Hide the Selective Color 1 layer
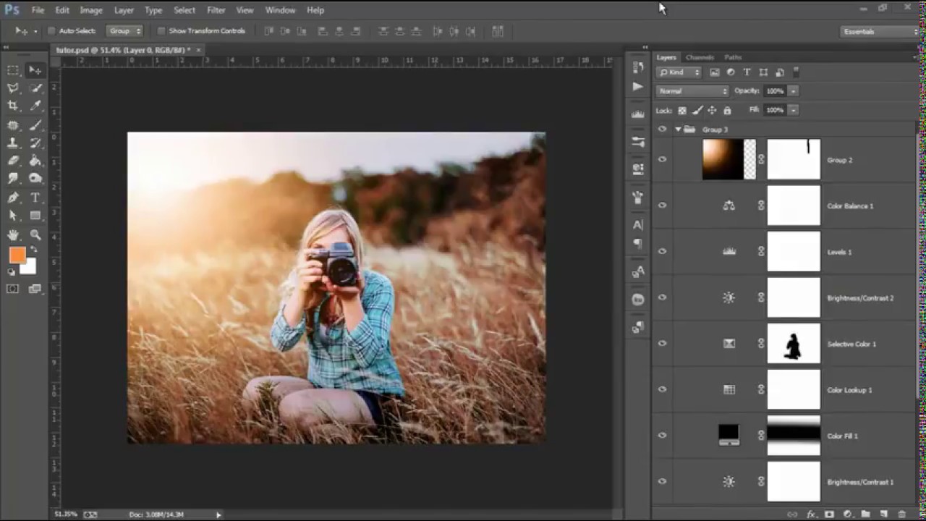 tap(662, 344)
